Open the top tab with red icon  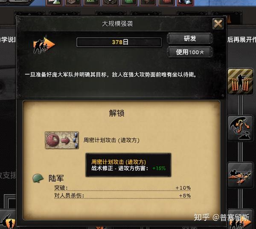pos(166,3)
